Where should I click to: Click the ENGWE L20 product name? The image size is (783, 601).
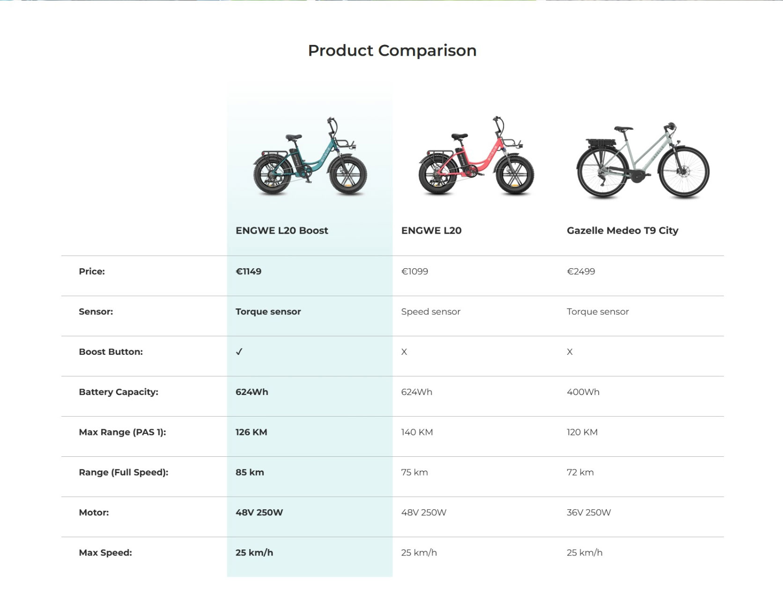point(431,230)
